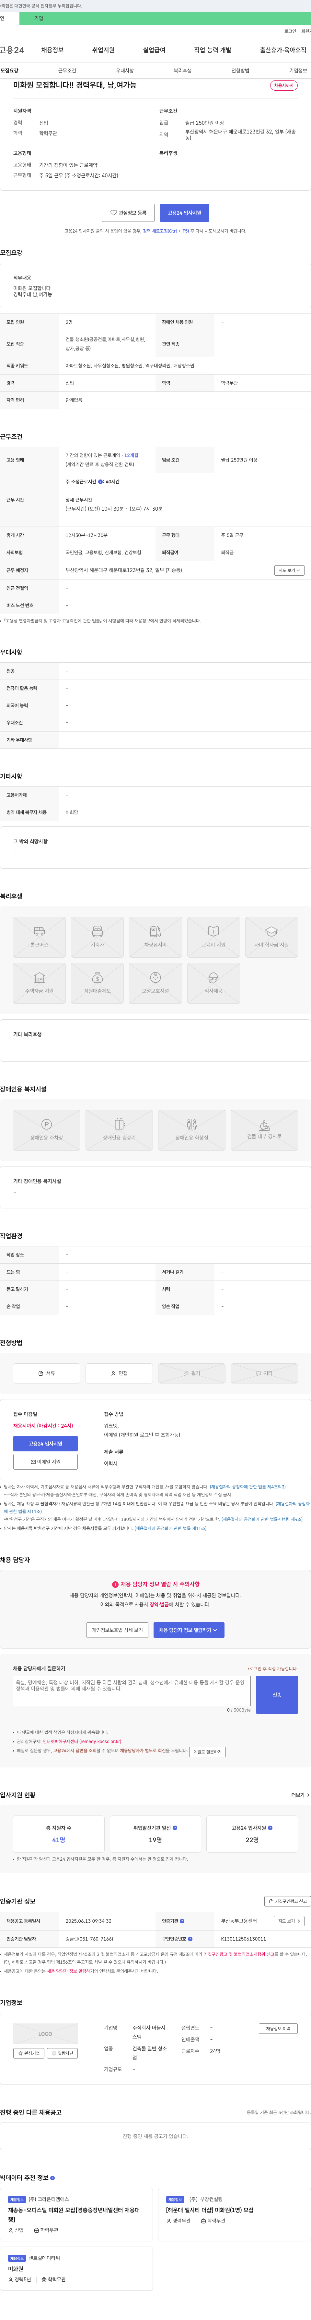The image size is (311, 2320).
Task: Click the 장애인용 주차장 facility icon
Action: [x=46, y=1130]
